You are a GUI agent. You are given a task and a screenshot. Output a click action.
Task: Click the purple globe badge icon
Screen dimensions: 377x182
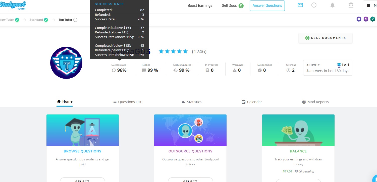366,19
